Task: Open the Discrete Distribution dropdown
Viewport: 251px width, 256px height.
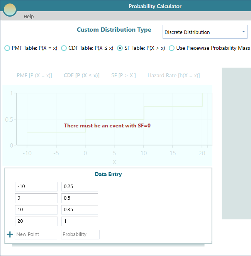Action: 205,32
